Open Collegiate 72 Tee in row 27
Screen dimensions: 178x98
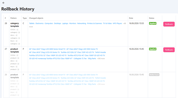(80, 59)
